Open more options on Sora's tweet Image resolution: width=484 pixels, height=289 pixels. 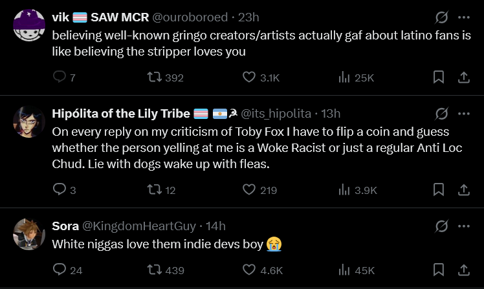[464, 226]
